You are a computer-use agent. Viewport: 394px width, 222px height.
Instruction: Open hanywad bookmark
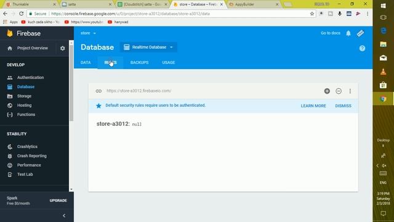pyautogui.click(x=118, y=22)
